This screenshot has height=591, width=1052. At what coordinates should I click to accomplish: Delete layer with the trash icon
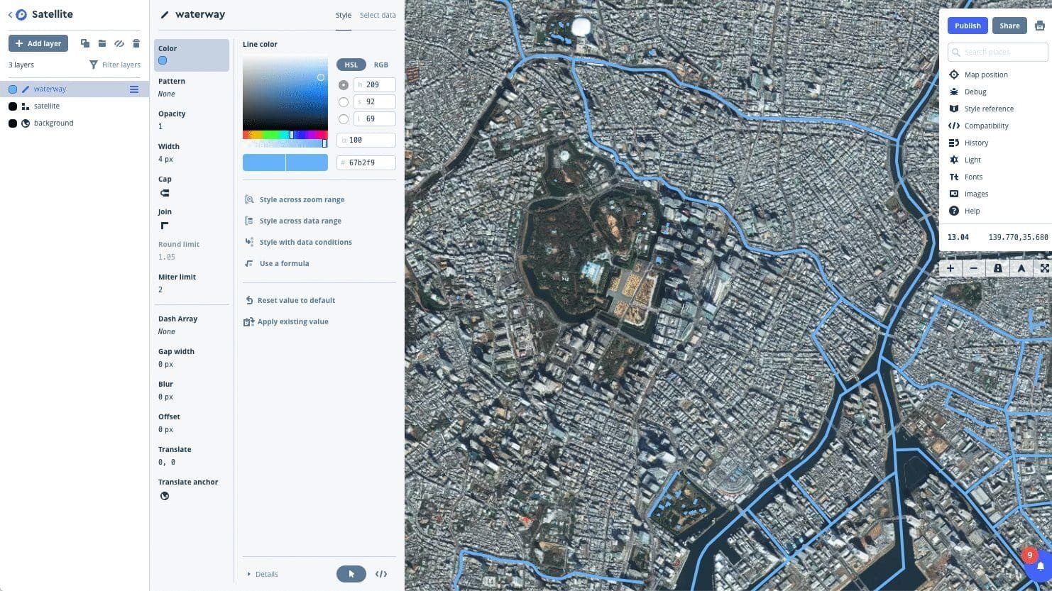pos(136,43)
